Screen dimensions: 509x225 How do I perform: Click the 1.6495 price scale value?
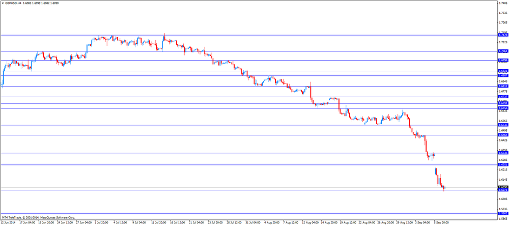click(x=503, y=130)
